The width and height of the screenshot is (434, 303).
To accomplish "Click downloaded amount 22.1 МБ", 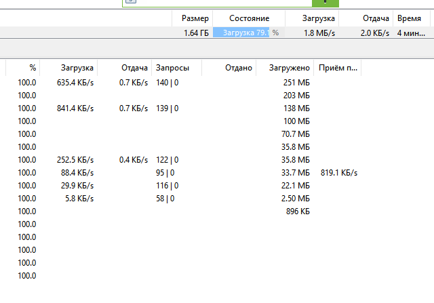I will [296, 186].
